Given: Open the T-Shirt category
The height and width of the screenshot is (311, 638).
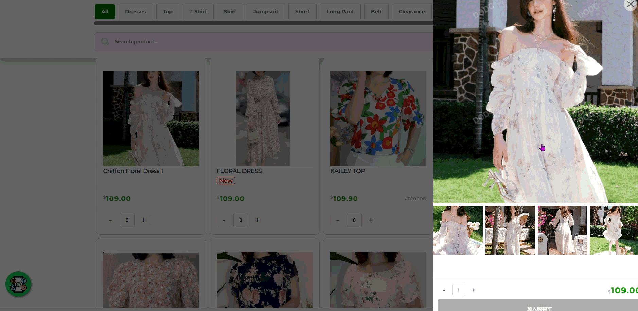Looking at the screenshot, I should (x=198, y=12).
